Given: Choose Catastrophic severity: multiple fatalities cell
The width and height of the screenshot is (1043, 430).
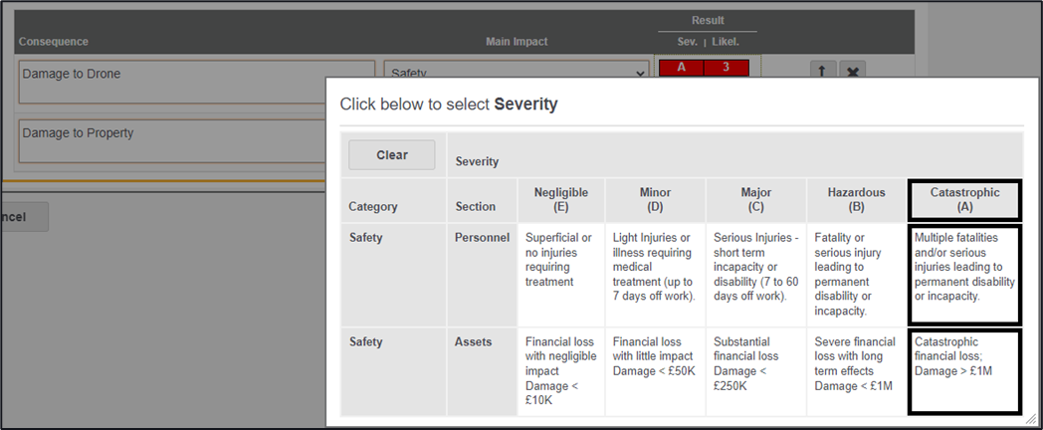Looking at the screenshot, I should coord(964,275).
